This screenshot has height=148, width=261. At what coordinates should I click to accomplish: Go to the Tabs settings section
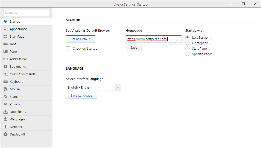click(26, 44)
